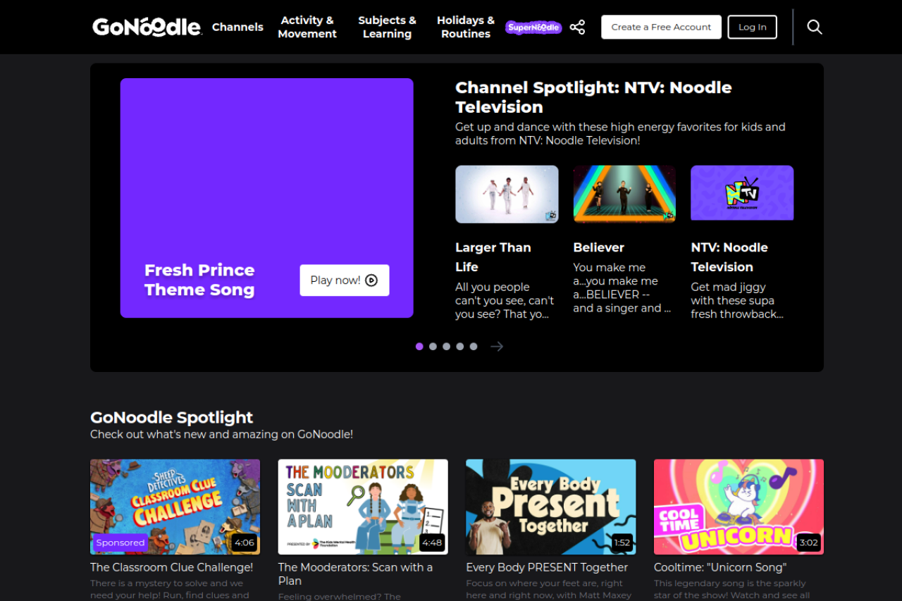Open the Cooltime Unicorn Song thumbnail
The image size is (902, 601).
(x=739, y=507)
